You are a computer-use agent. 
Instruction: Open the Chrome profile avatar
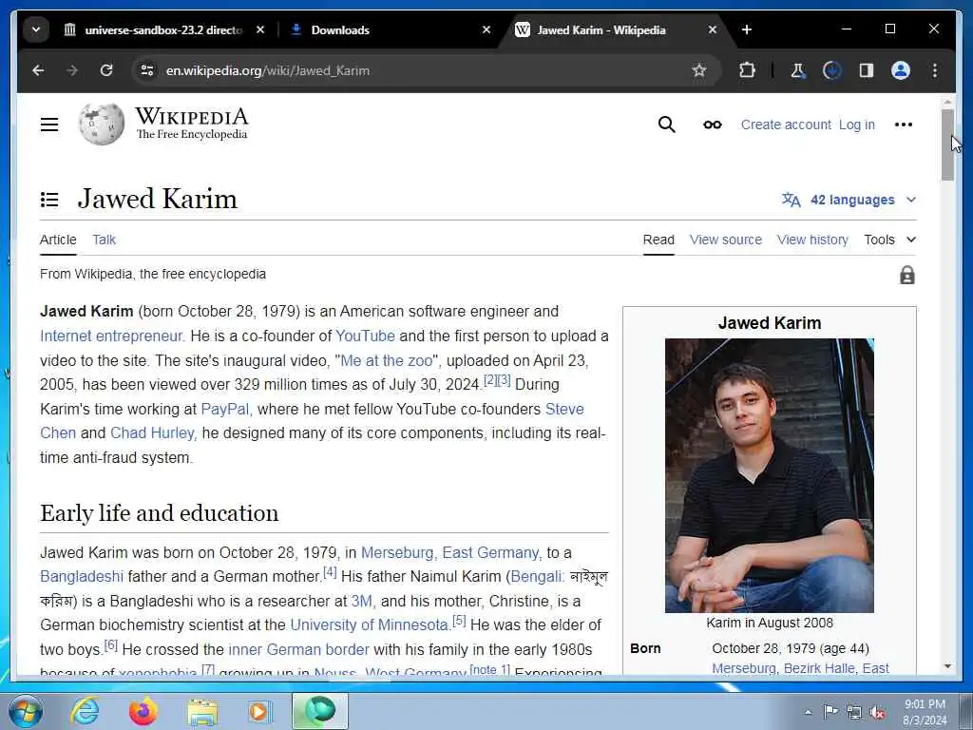pos(901,70)
